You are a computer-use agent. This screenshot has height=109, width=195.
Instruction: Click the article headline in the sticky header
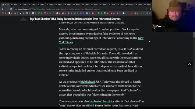75,19
